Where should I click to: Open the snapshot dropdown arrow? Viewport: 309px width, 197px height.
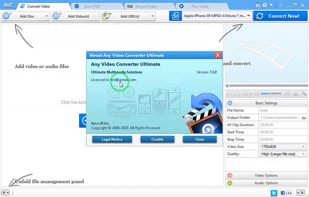(x=251, y=94)
